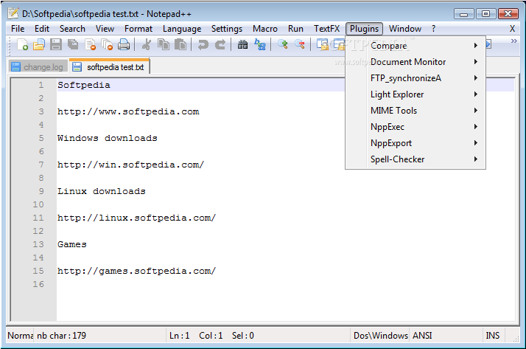The image size is (526, 349).
Task: Switch to the change.log tab
Action: pyautogui.click(x=38, y=67)
